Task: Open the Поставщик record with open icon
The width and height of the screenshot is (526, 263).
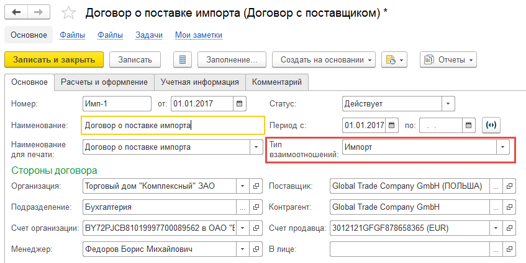Action: click(509, 186)
